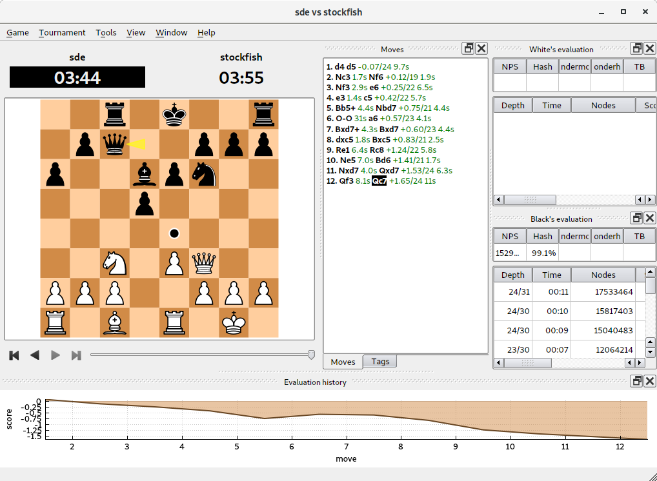Click the Time column header in White's evaluation
The height and width of the screenshot is (481, 657).
click(551, 106)
